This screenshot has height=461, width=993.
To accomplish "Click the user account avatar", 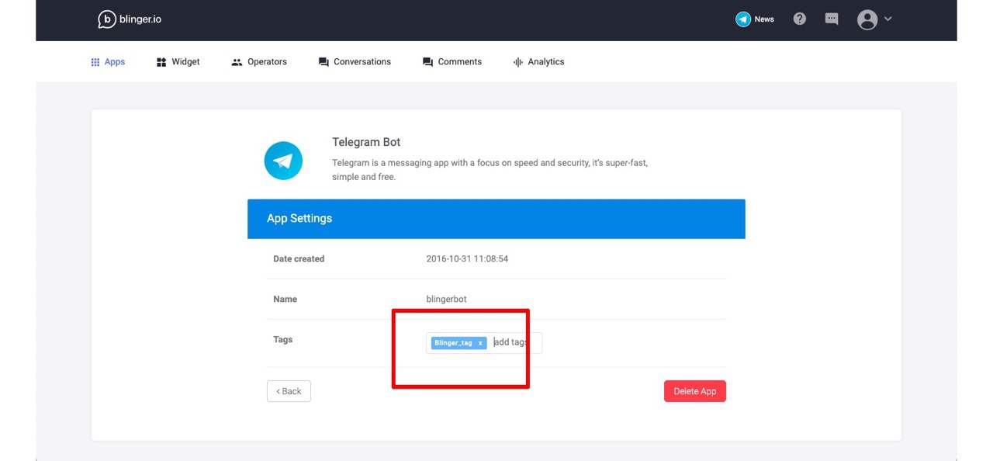I will click(x=867, y=19).
